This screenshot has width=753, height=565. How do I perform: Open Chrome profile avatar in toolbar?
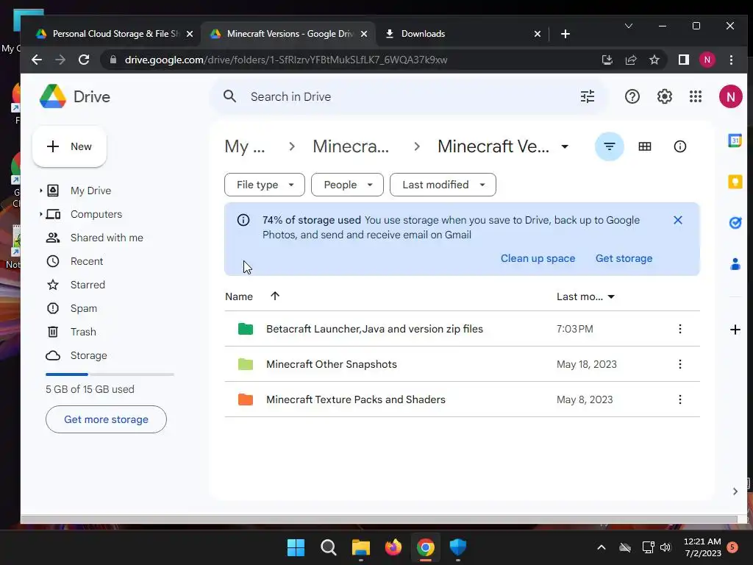click(x=707, y=60)
